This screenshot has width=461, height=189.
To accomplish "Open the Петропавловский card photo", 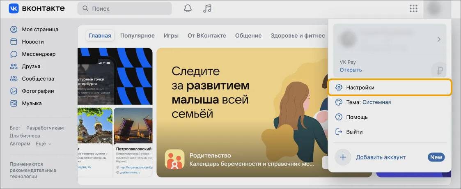I will [x=133, y=125].
